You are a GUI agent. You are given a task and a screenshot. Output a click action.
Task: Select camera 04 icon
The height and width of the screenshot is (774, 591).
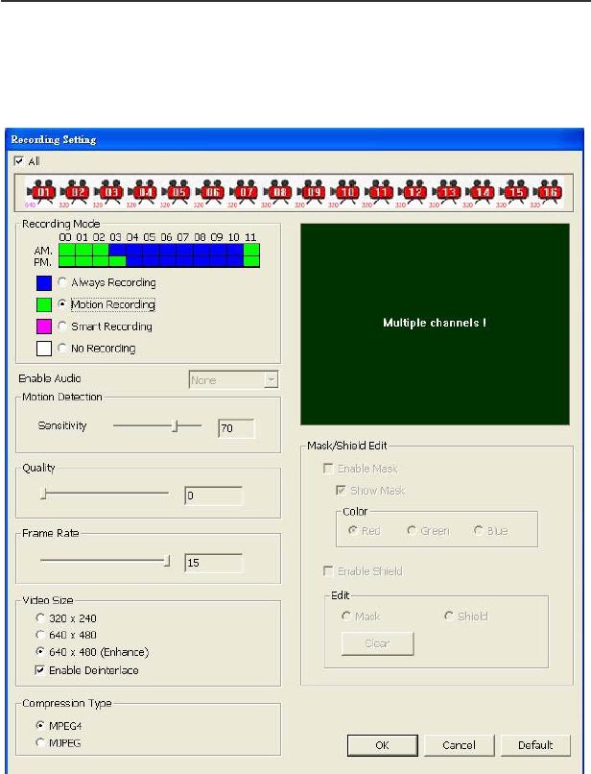tap(143, 190)
